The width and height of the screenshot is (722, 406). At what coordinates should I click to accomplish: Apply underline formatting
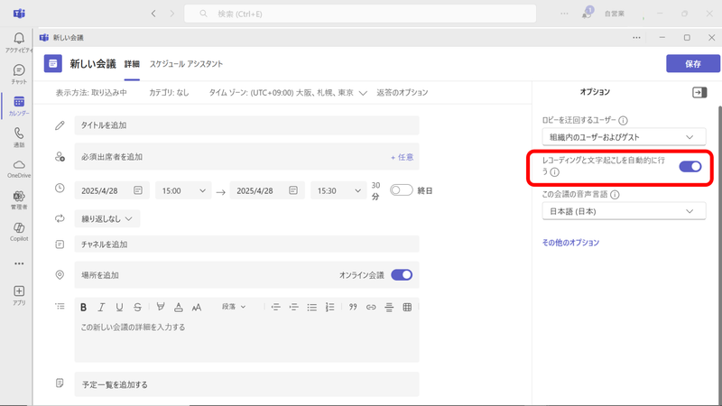click(x=119, y=307)
